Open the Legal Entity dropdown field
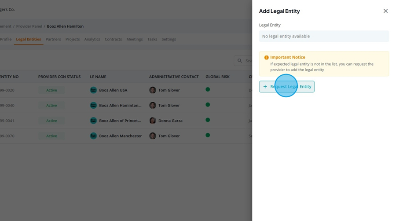The height and width of the screenshot is (221, 396). point(324,36)
